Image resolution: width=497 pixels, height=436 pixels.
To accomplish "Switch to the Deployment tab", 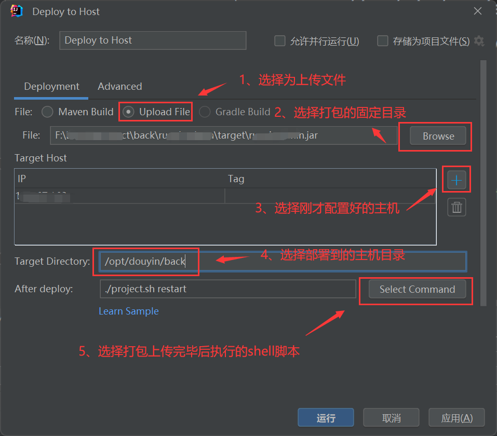I will tap(51, 87).
